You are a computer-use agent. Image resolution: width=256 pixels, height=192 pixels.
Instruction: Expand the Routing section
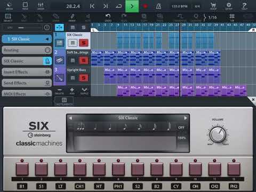pyautogui.click(x=27, y=50)
